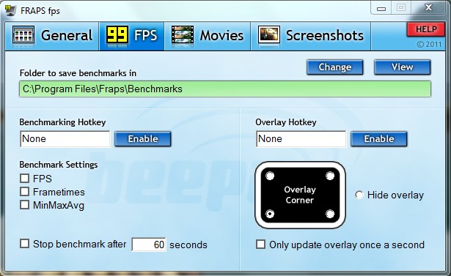
Task: Click Enable next to Benchmarking Hotkey
Action: pyautogui.click(x=143, y=139)
